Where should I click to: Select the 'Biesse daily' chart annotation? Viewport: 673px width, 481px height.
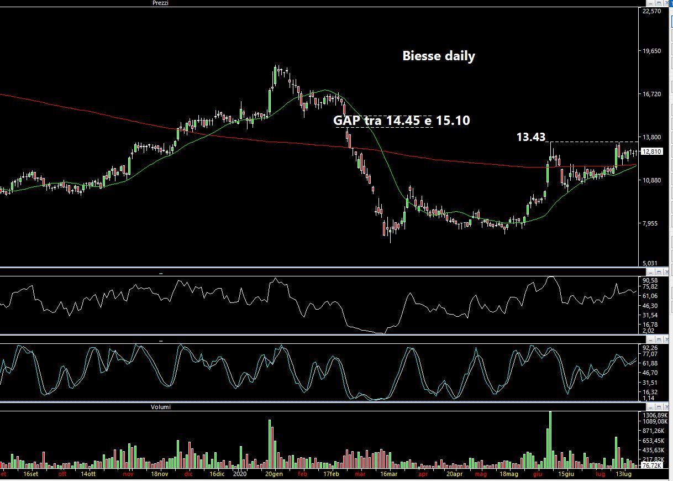(x=439, y=56)
